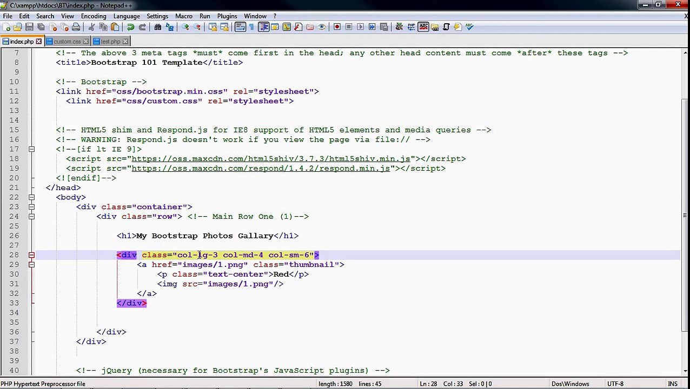The width and height of the screenshot is (690, 389).
Task: Click the vertical scrollbar up arrow
Action: (x=685, y=52)
